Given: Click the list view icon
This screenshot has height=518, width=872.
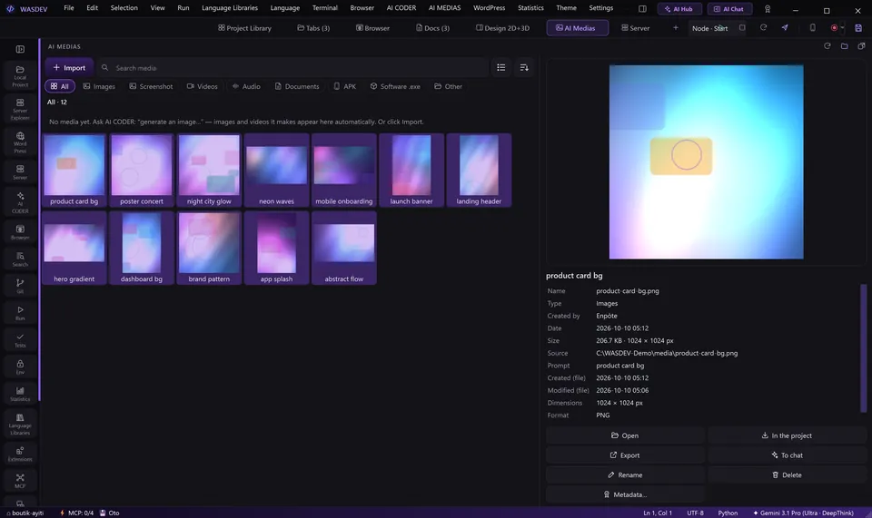Looking at the screenshot, I should pos(501,68).
